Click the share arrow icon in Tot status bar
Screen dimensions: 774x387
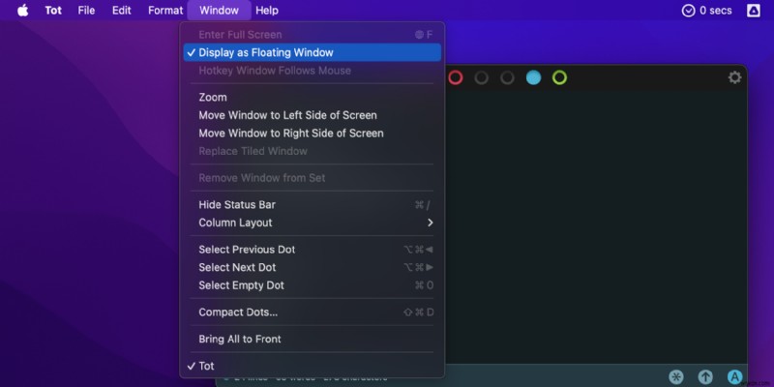(705, 377)
